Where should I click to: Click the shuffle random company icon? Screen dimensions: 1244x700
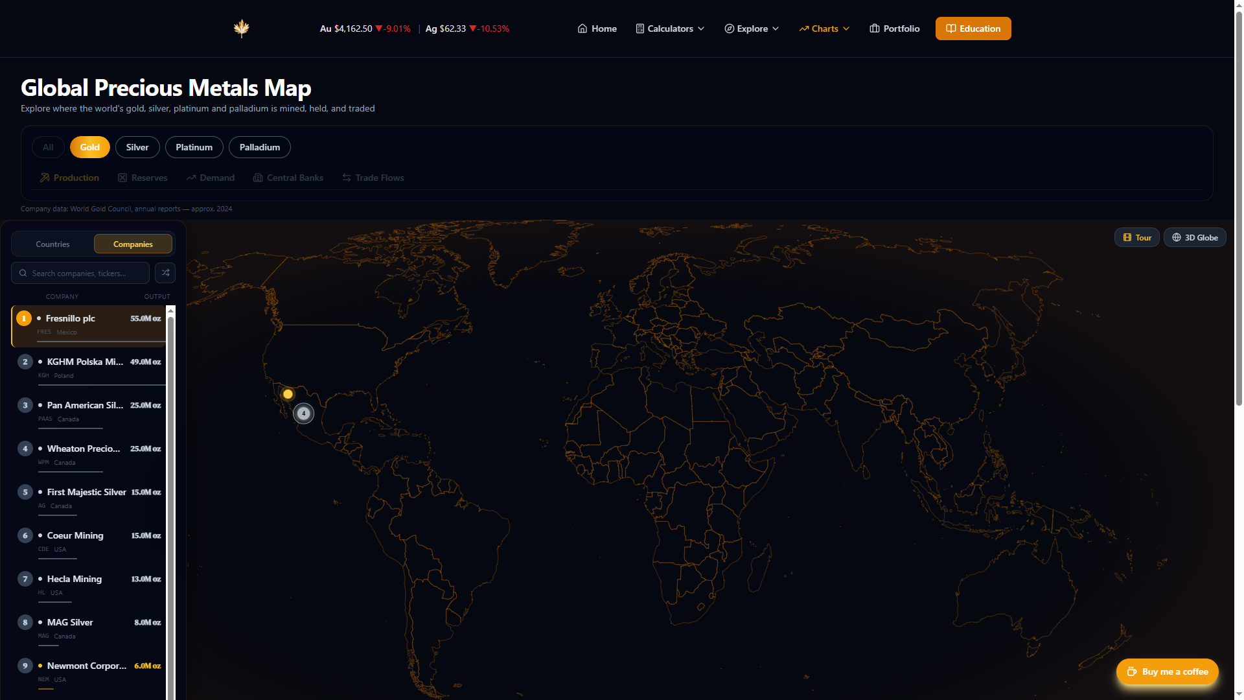(x=165, y=273)
